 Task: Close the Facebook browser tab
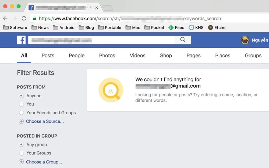97,8
